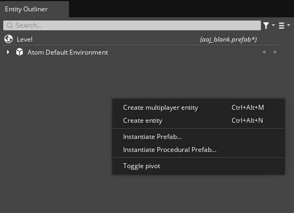Select the Level root row label
294x213 pixels.
tap(24, 39)
